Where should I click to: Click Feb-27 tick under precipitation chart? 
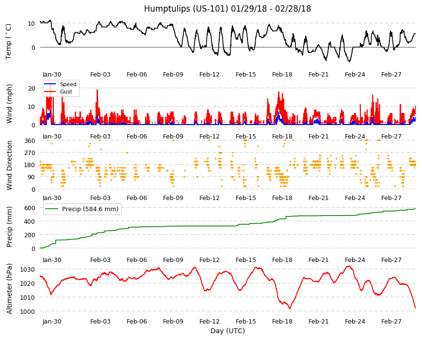(x=391, y=260)
